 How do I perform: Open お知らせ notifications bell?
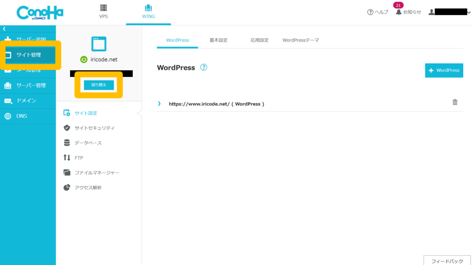pyautogui.click(x=408, y=12)
